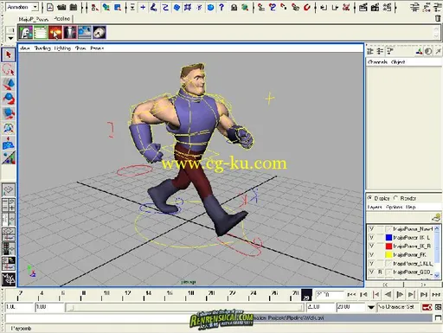The width and height of the screenshot is (443, 333).
Task: Click the IPR render icon
Action: click(375, 7)
